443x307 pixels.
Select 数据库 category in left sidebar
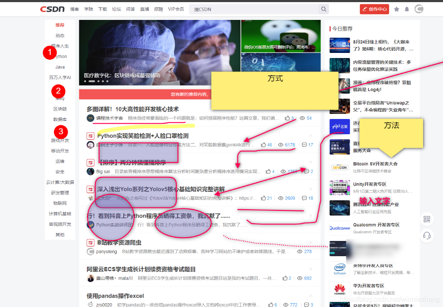[60, 119]
